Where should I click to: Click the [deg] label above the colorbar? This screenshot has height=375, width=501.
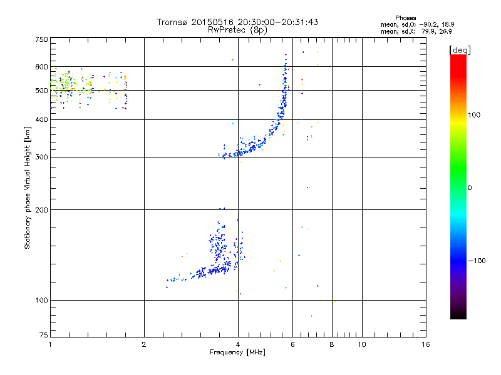(459, 49)
